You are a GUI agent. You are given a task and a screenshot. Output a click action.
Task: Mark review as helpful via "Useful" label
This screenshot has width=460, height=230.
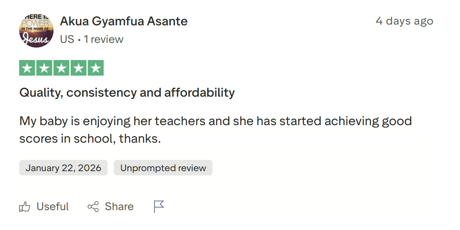point(52,207)
